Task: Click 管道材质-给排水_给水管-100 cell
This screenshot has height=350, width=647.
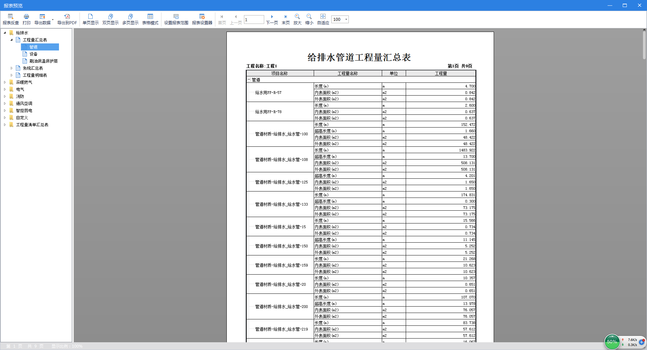Action: click(281, 134)
